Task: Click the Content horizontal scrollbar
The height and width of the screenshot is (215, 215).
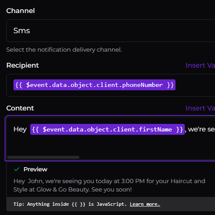Action: 43,157
